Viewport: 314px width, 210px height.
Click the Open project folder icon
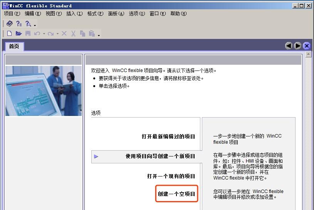(x=18, y=34)
